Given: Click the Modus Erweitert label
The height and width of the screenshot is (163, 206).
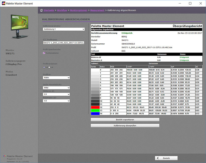Looking at the screenshot, I should 11,75.
